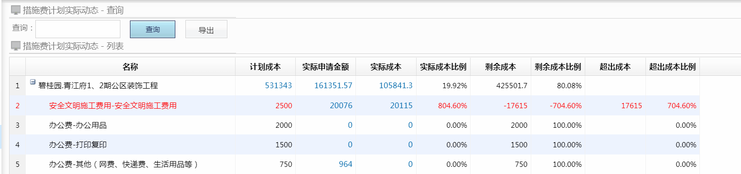Click applied amount 0 in 办公费-办公用品 row
741x174 pixels.
pos(350,125)
